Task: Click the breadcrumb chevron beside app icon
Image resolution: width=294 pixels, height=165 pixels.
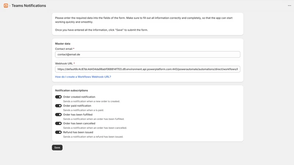Action: tap(10, 6)
